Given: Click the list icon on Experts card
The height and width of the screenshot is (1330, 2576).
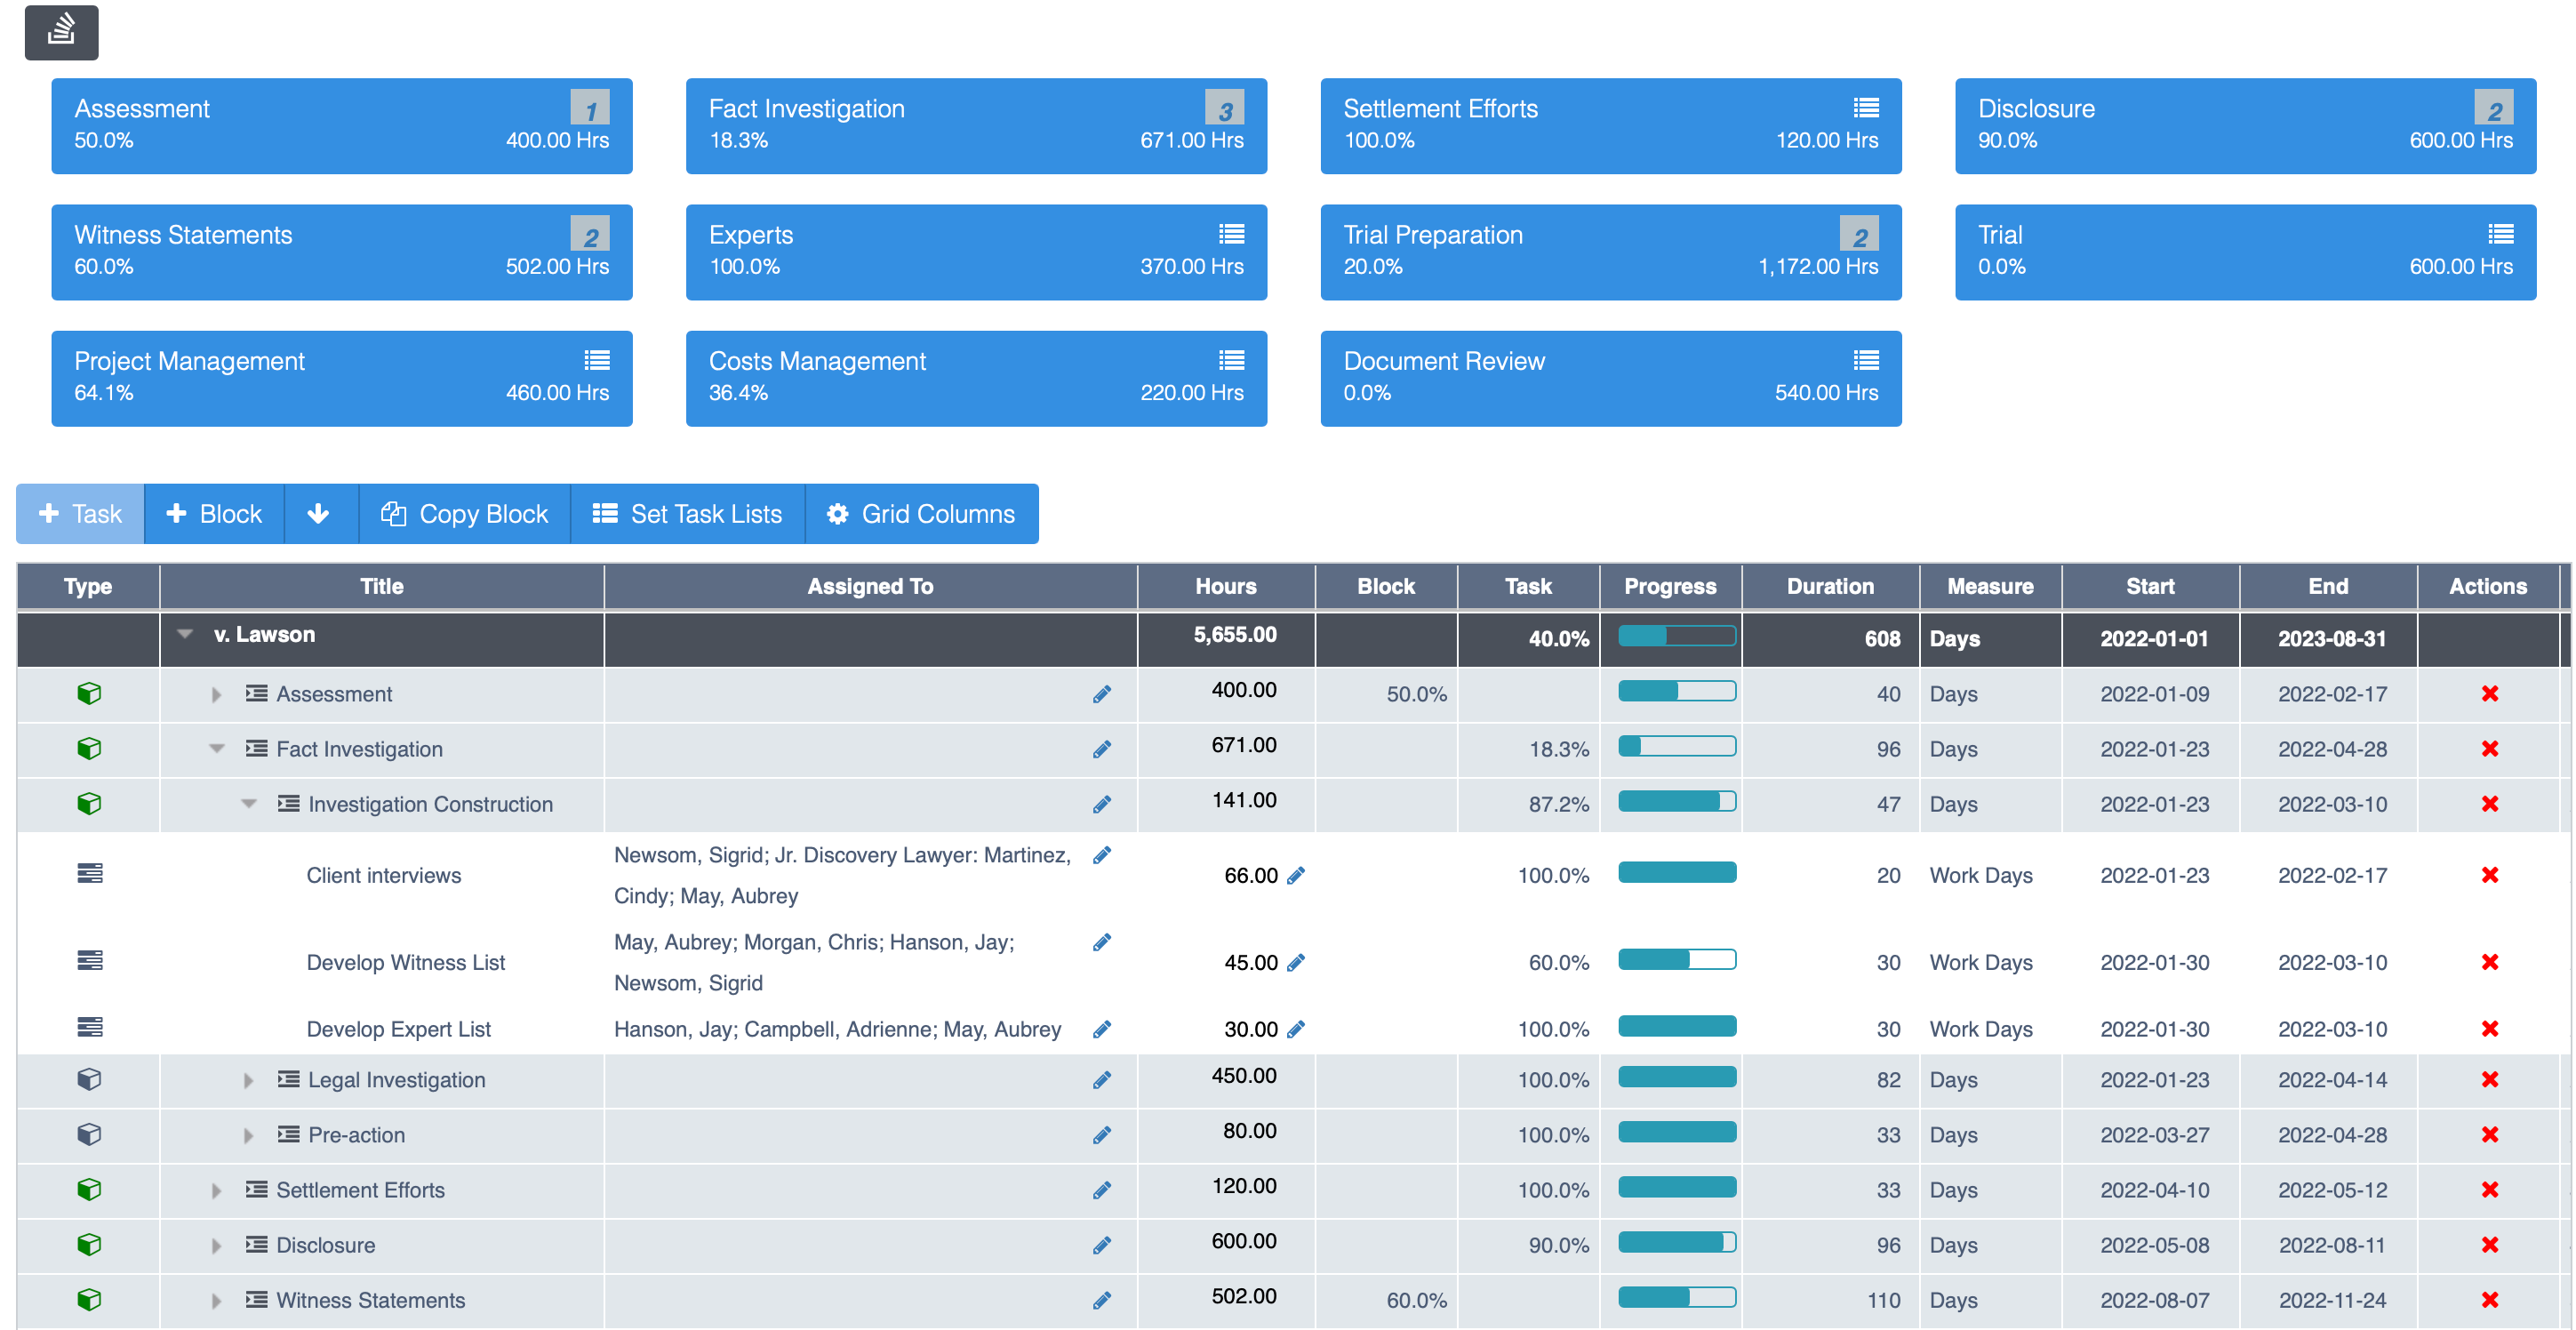Looking at the screenshot, I should point(1231,234).
